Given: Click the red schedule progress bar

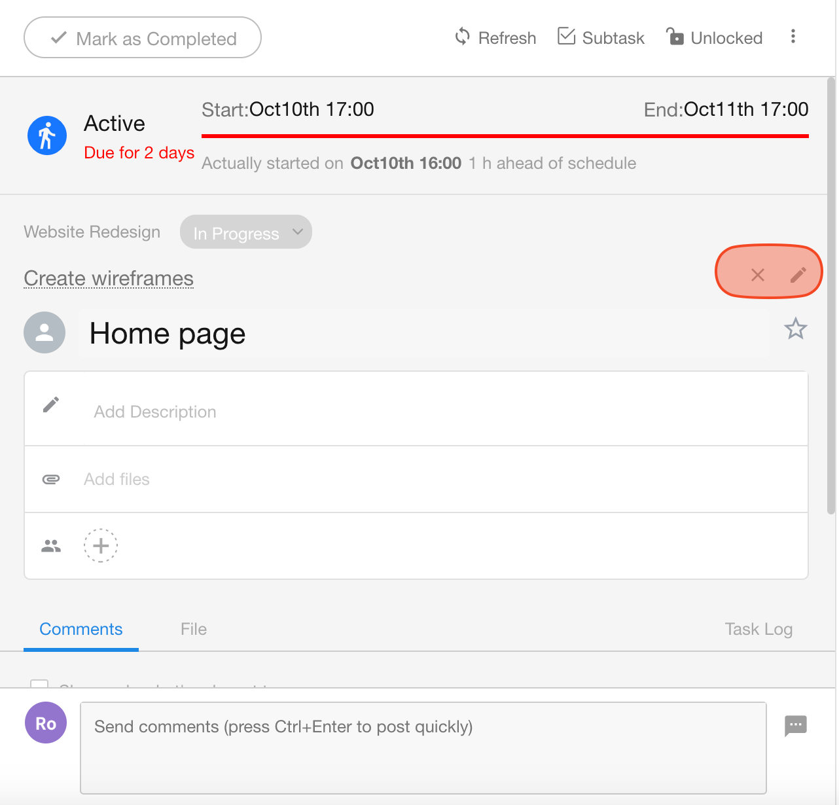Looking at the screenshot, I should click(x=505, y=136).
